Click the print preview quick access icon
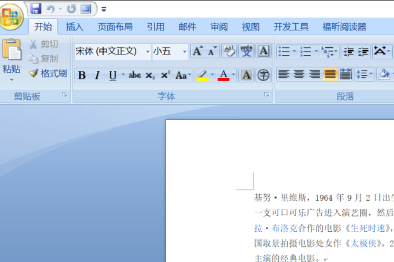 coord(85,9)
